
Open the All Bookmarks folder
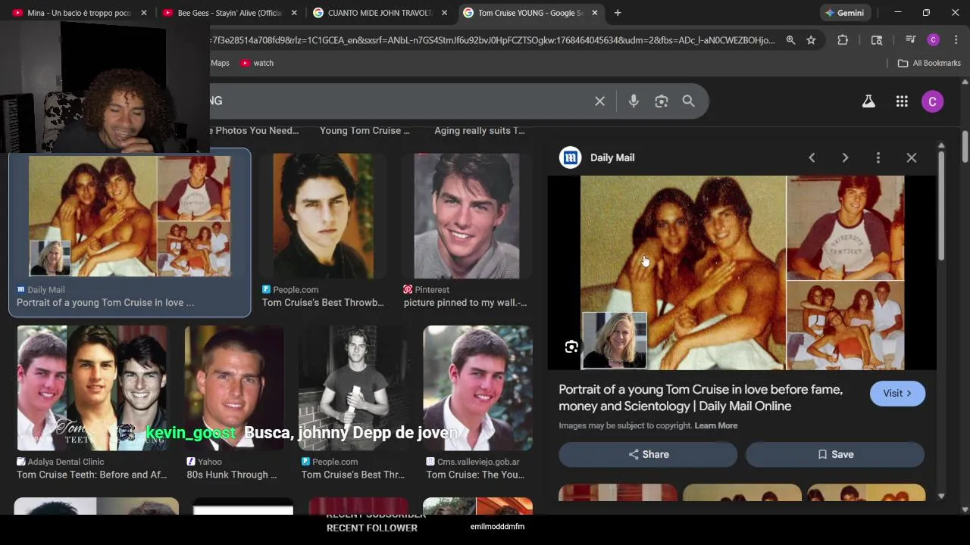929,63
